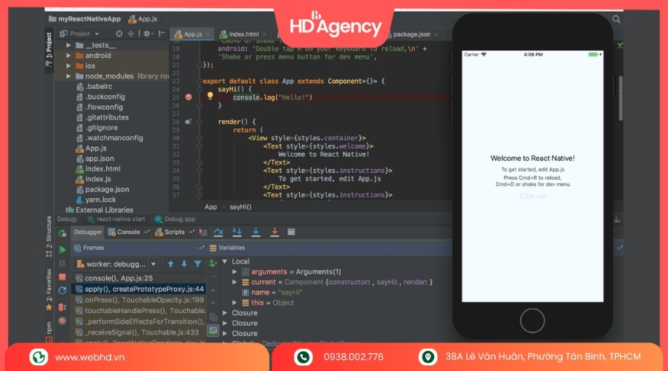Open the Structure tool window tab
Screen dimensions: 668x371
click(48, 235)
